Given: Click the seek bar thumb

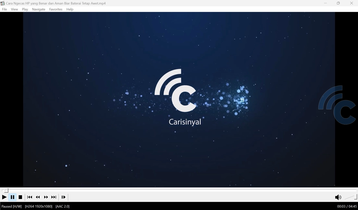Looking at the screenshot, I should point(6,190).
